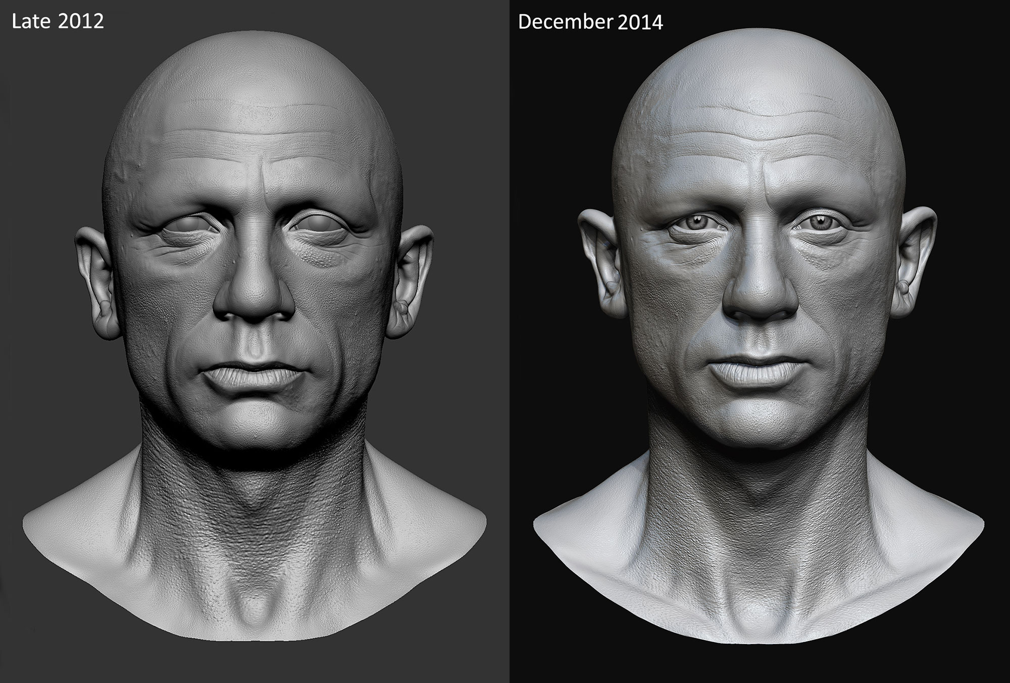Screen dimensions: 1010x683
Task: Click the 2014 head's open left-side eye
Action: tap(696, 222)
